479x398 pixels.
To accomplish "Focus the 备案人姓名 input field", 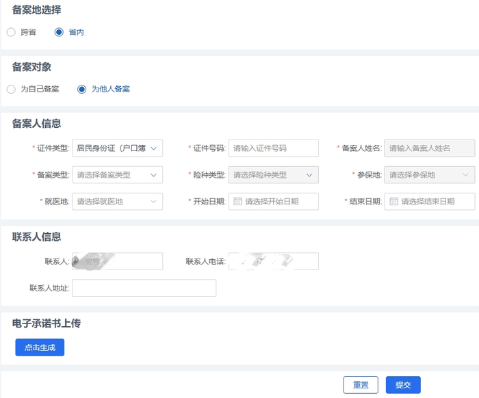I will tap(430, 148).
